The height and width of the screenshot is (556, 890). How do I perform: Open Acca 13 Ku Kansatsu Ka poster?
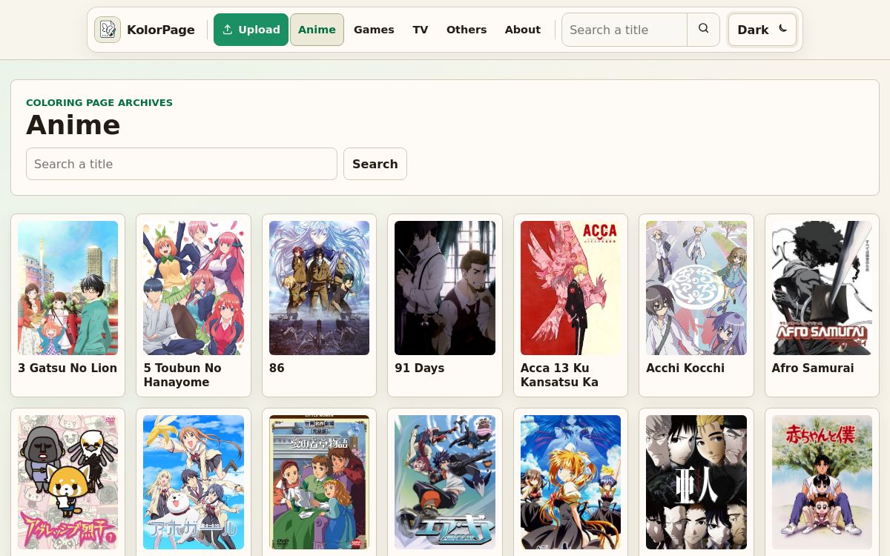[570, 288]
